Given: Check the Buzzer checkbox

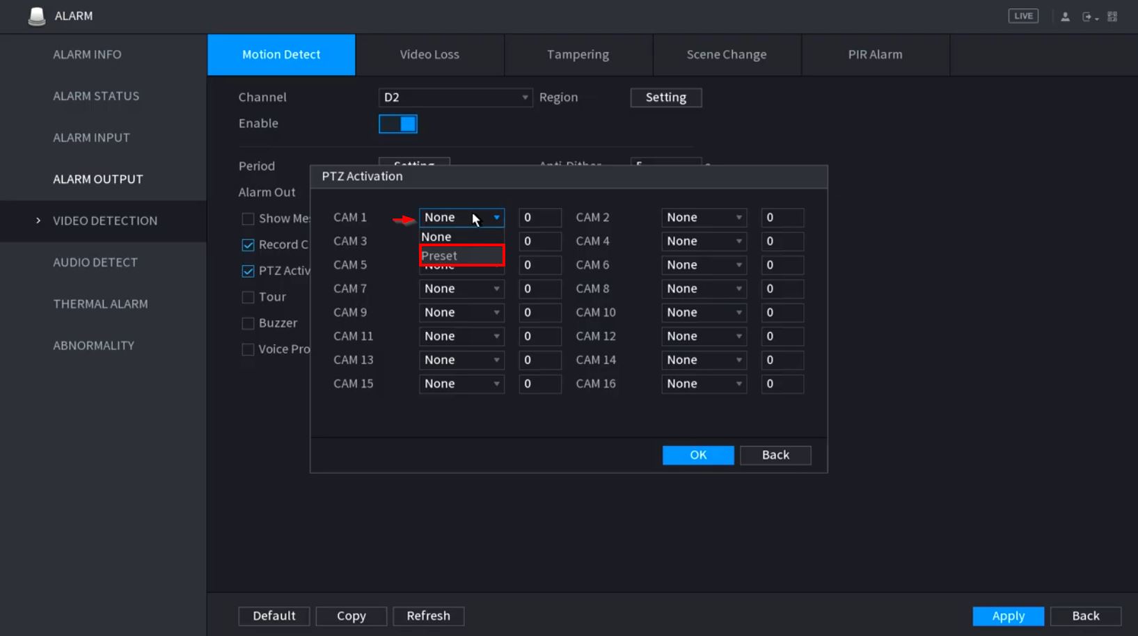Looking at the screenshot, I should point(248,324).
